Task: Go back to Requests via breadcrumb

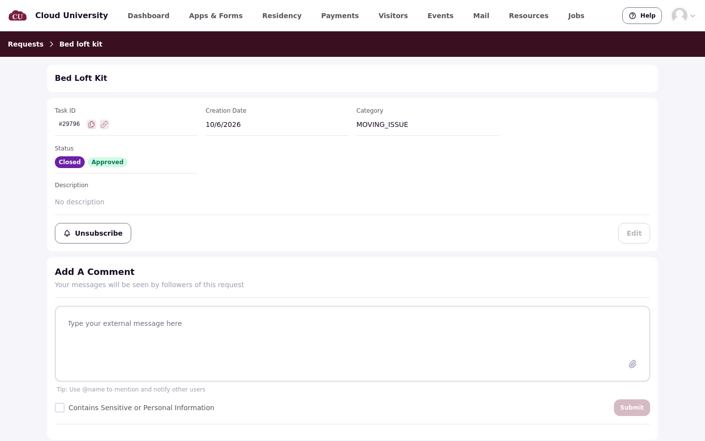Action: point(25,44)
